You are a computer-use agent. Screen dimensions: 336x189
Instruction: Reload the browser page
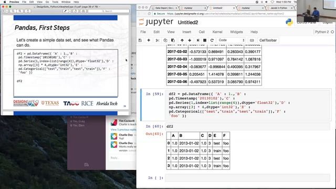click(x=149, y=14)
